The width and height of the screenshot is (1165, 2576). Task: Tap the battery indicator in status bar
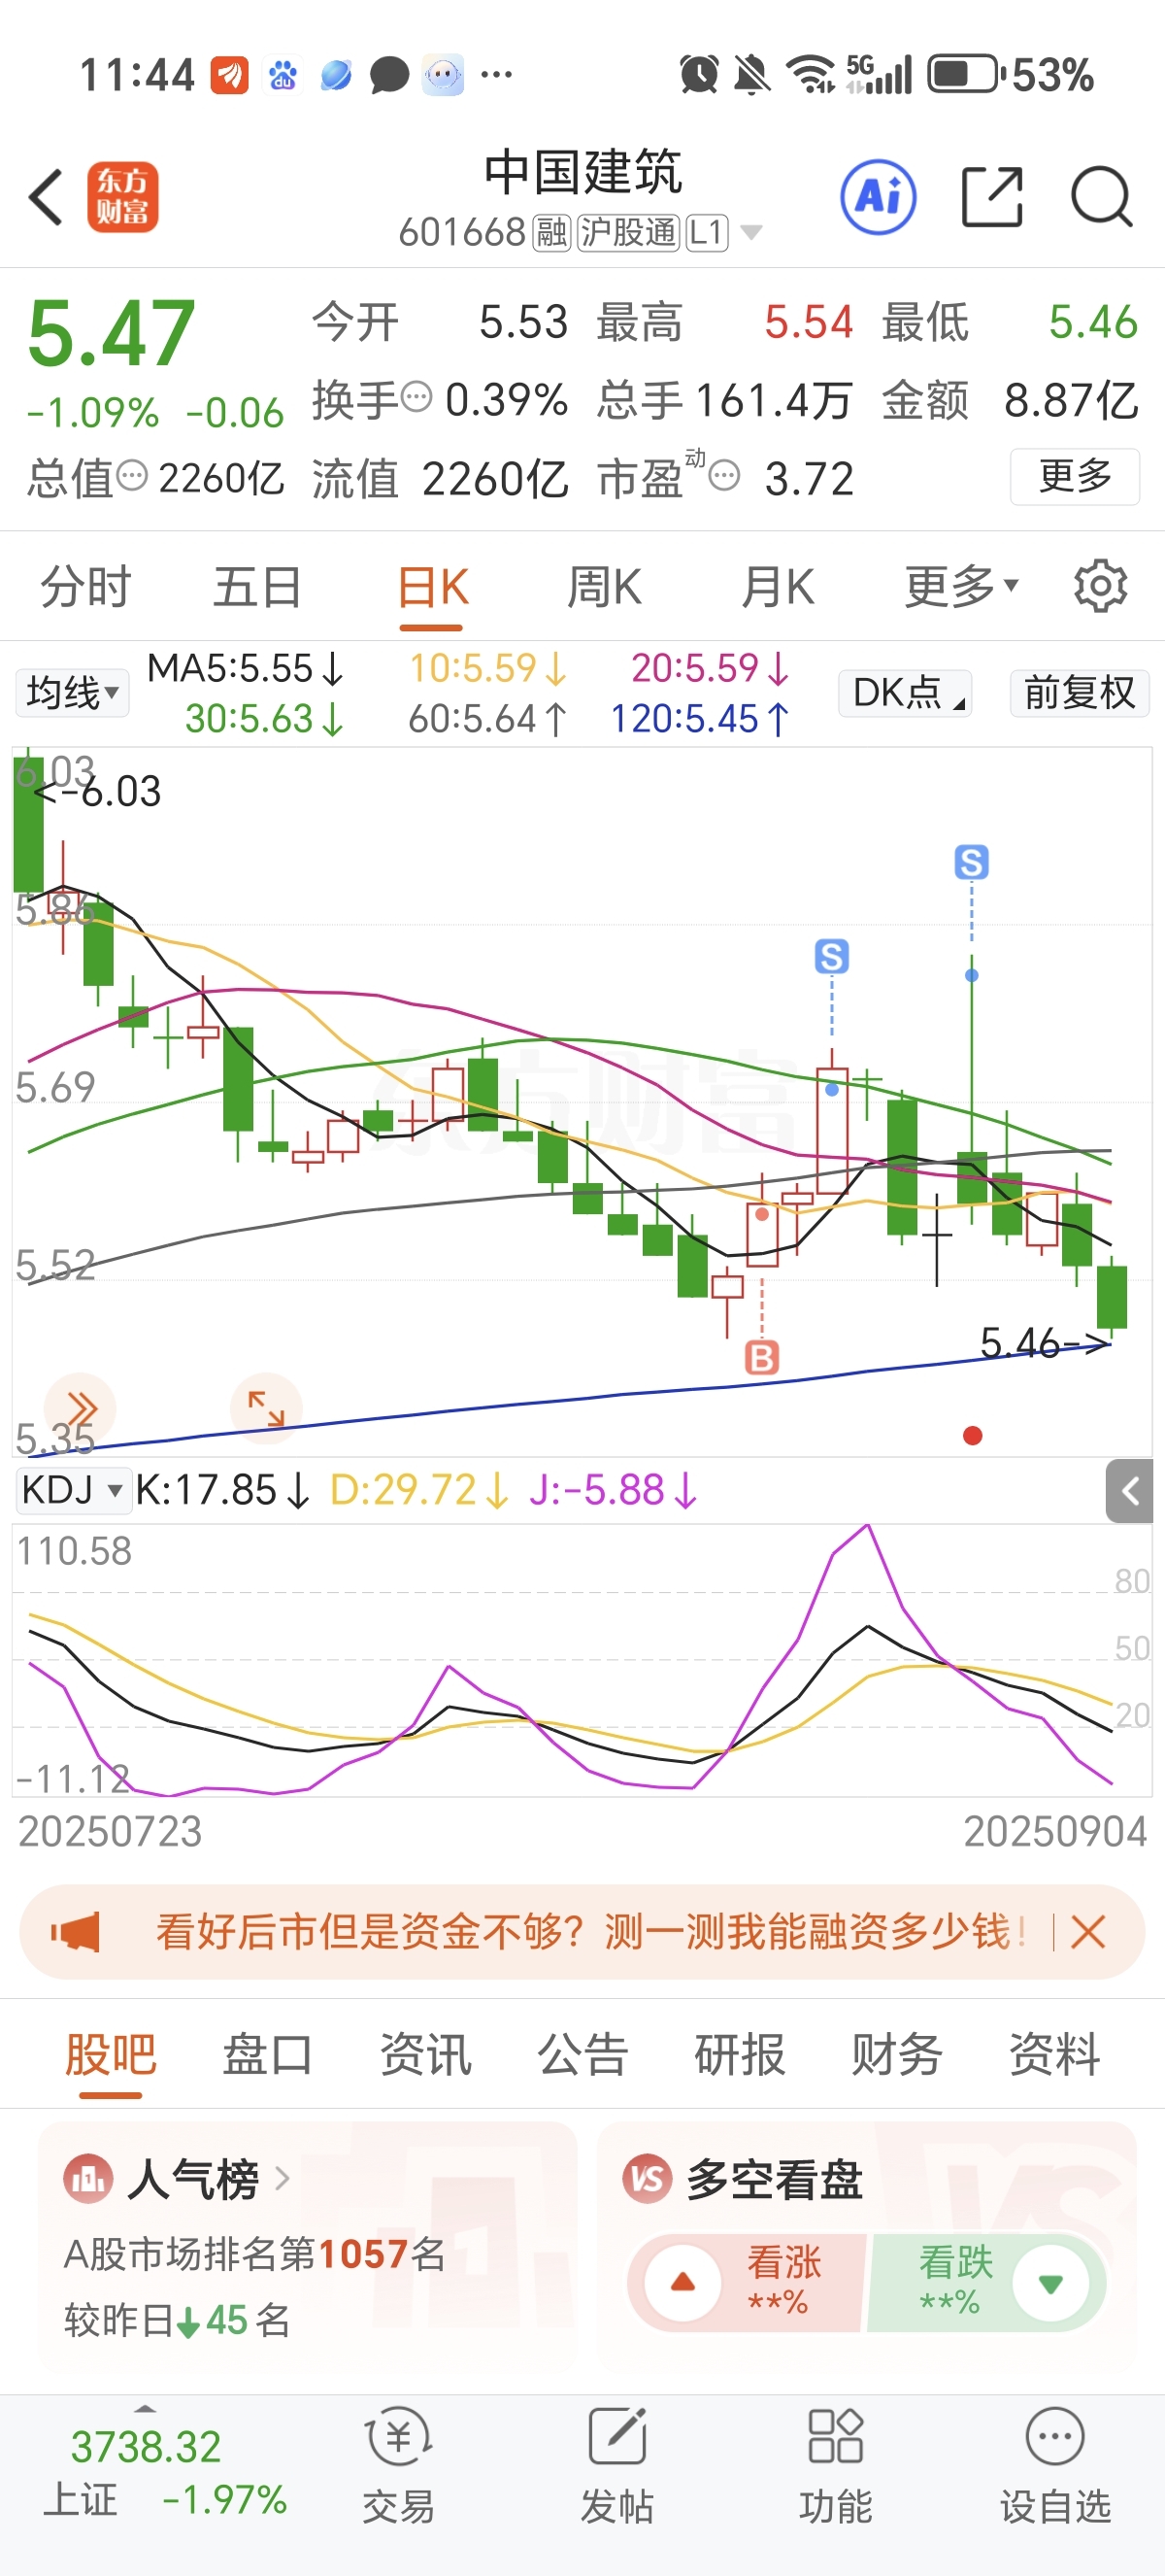[966, 74]
